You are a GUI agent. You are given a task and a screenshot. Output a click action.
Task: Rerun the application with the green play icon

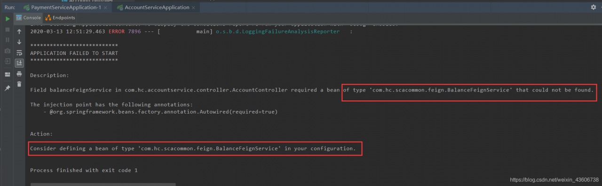click(x=8, y=19)
